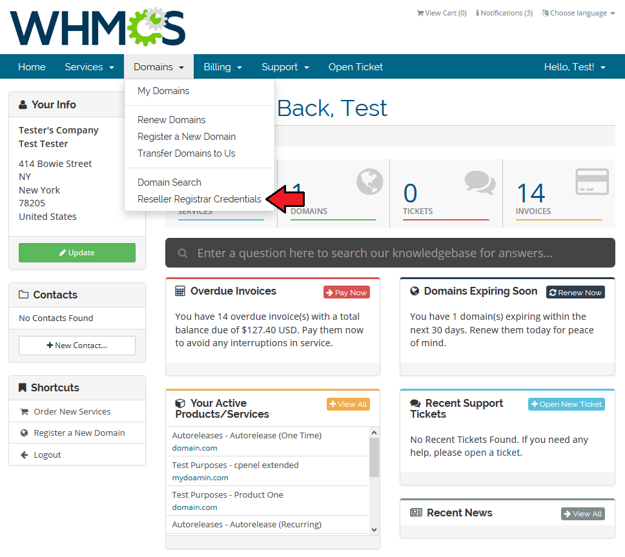Click the chat bubbles icon on Tickets tile

(x=480, y=182)
